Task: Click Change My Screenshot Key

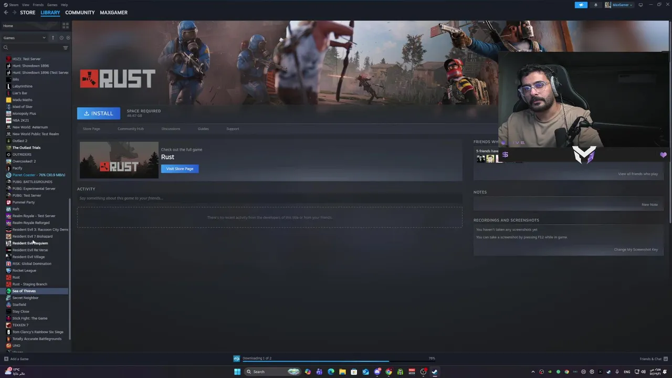Action: point(636,249)
